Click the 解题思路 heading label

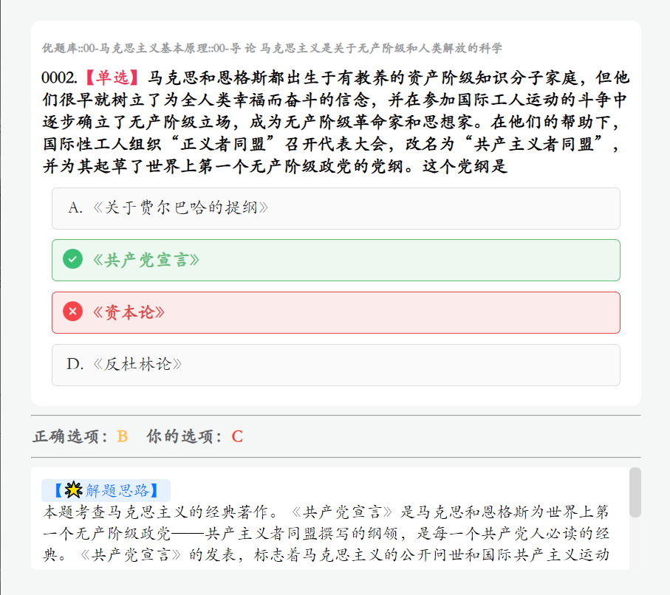click(106, 490)
